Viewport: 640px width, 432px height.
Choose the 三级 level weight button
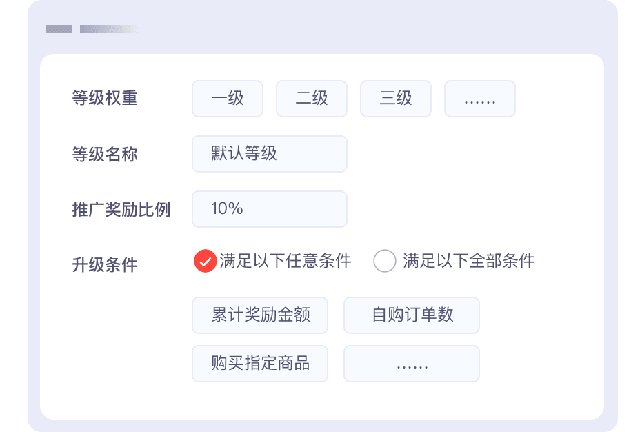click(396, 99)
